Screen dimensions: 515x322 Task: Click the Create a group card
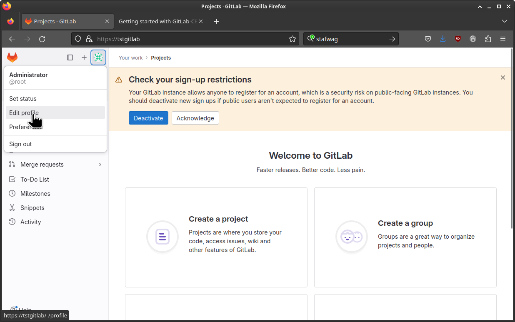(x=405, y=237)
